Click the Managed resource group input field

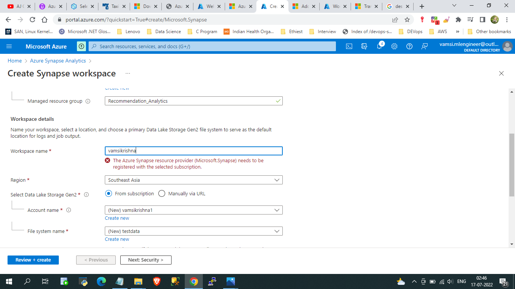[194, 101]
